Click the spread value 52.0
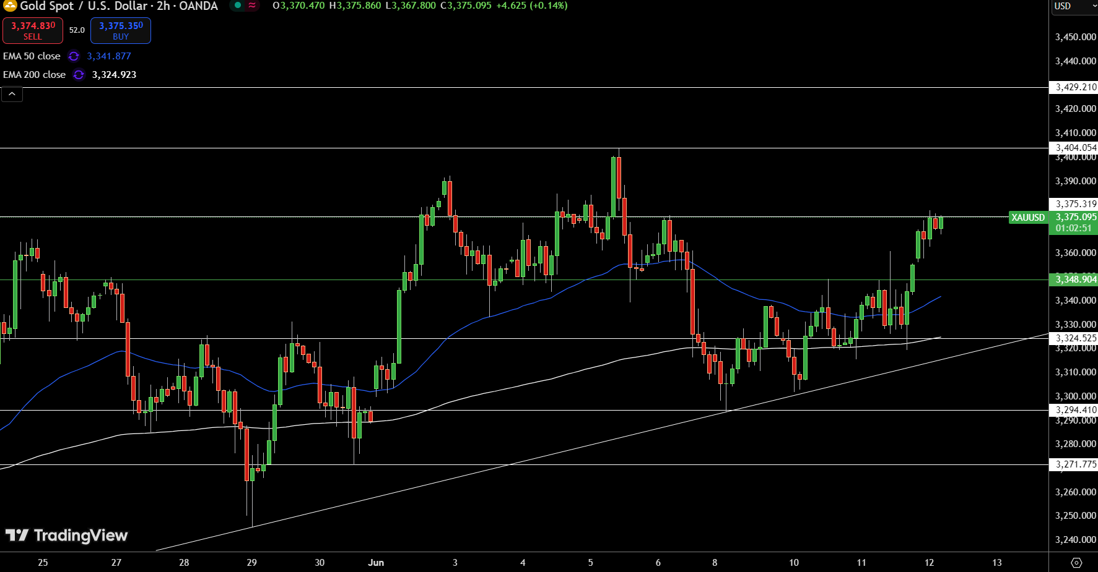The image size is (1098, 572). point(77,30)
